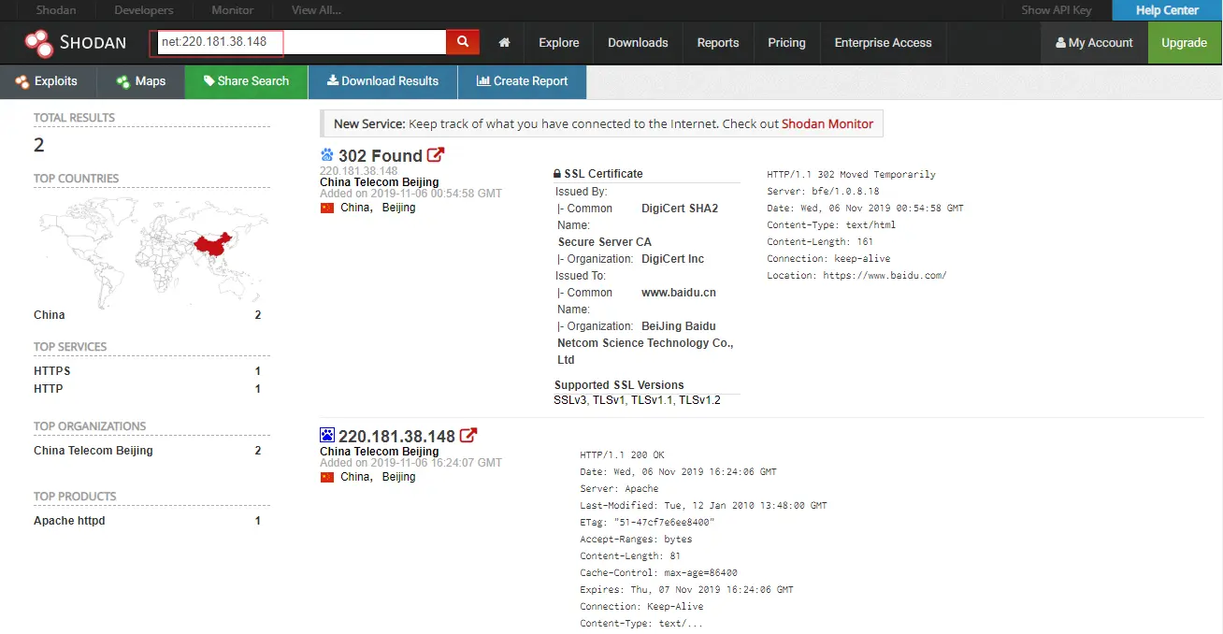1223x634 pixels.
Task: Open the Maps tab
Action: click(x=141, y=81)
